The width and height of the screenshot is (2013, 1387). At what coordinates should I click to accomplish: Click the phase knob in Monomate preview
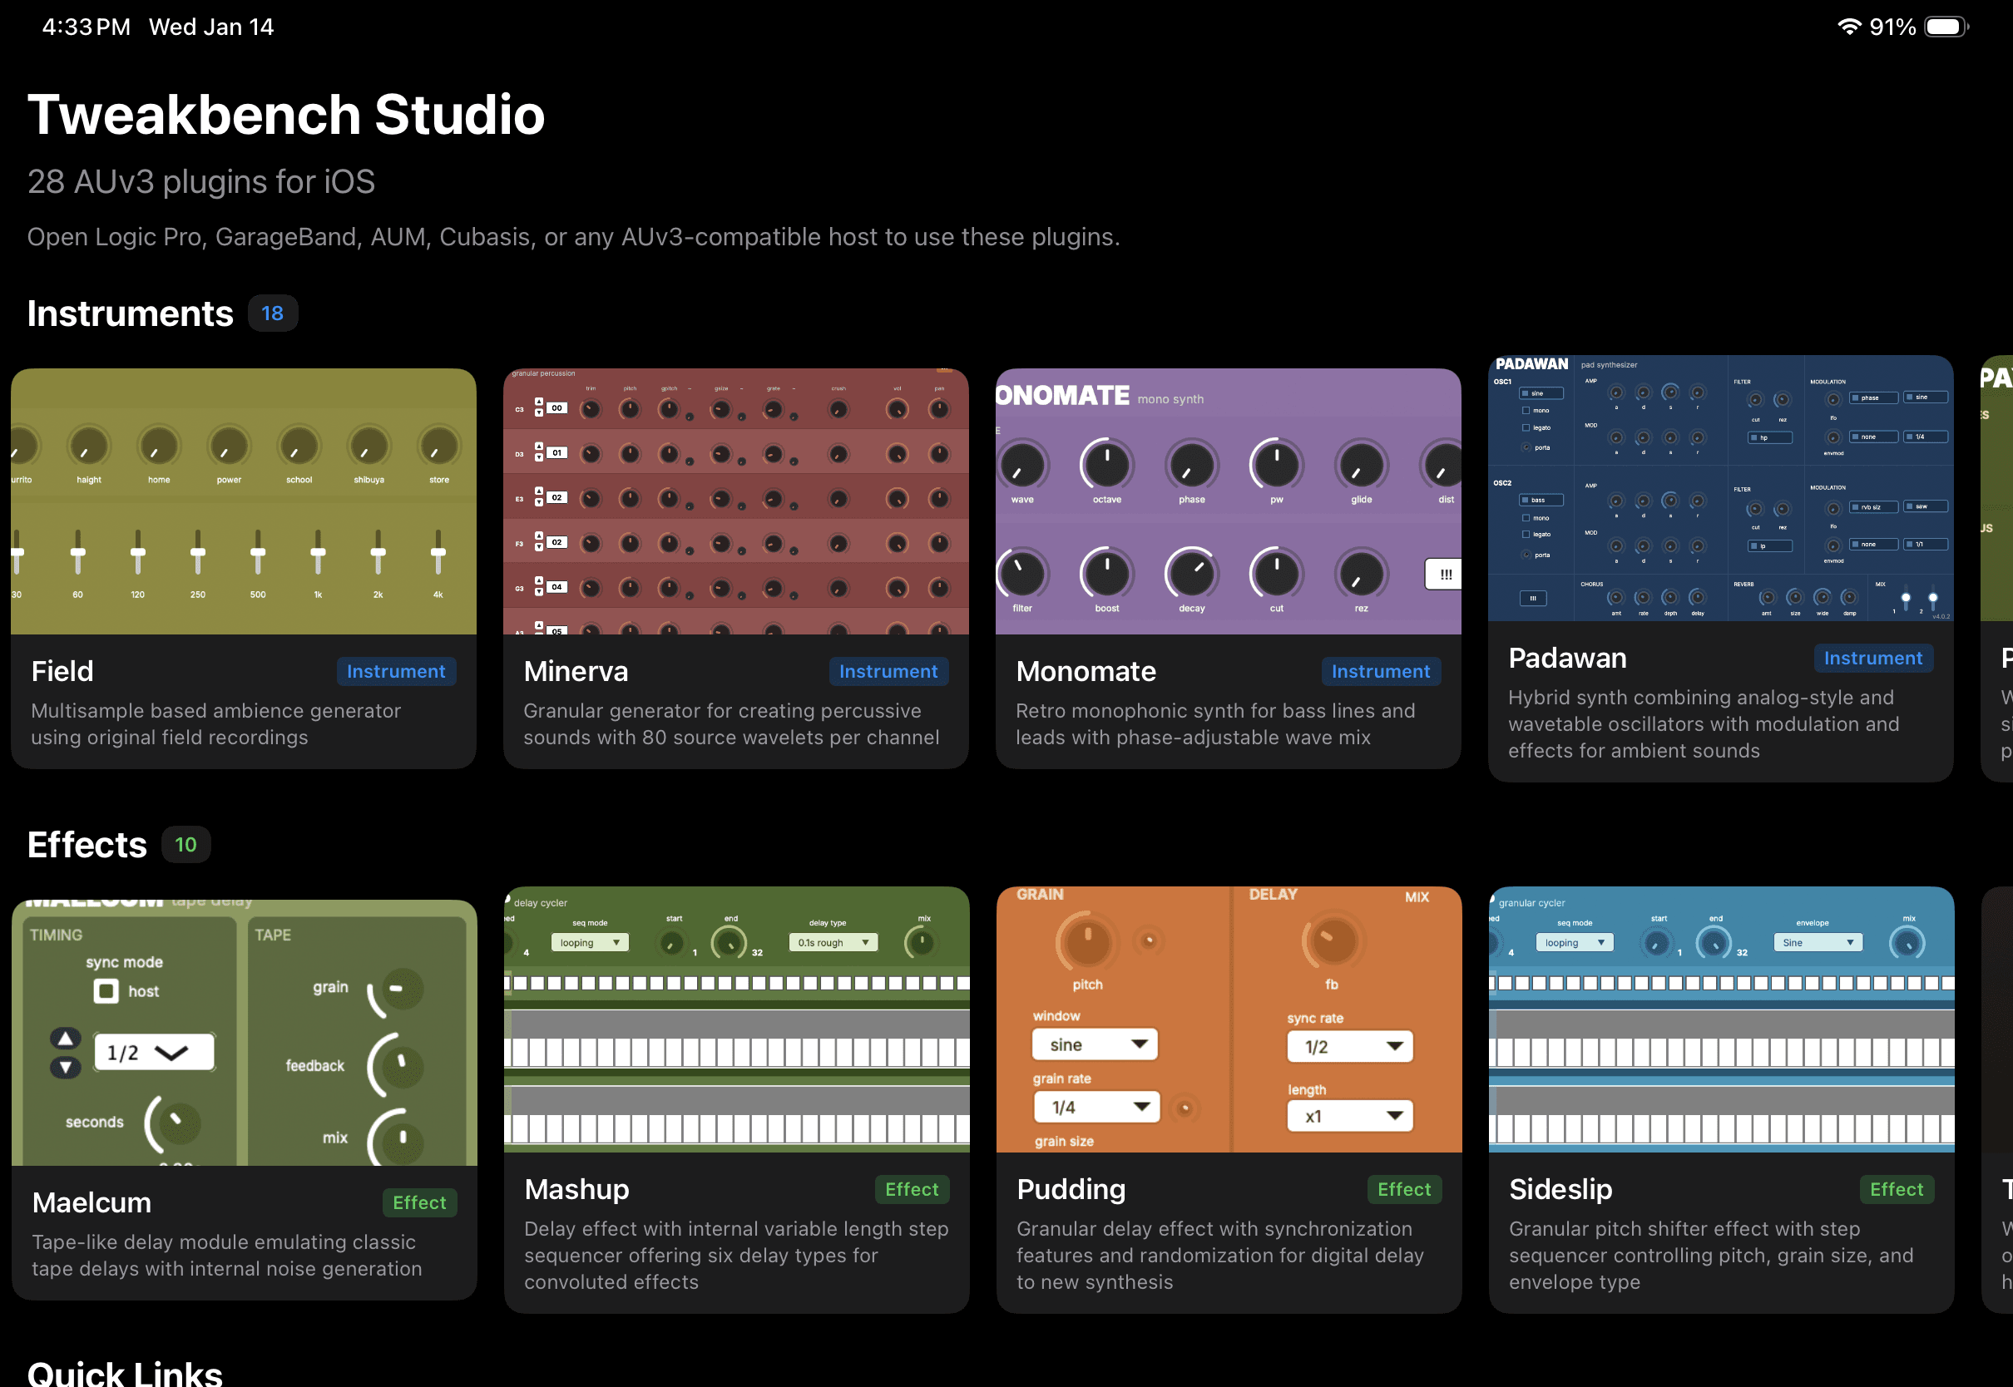[x=1192, y=466]
